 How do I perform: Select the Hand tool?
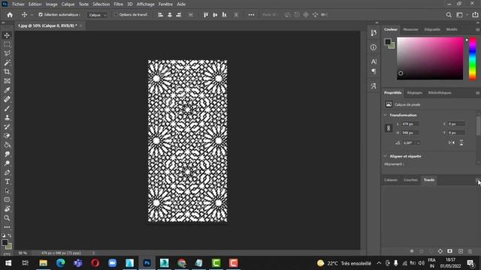point(7,209)
